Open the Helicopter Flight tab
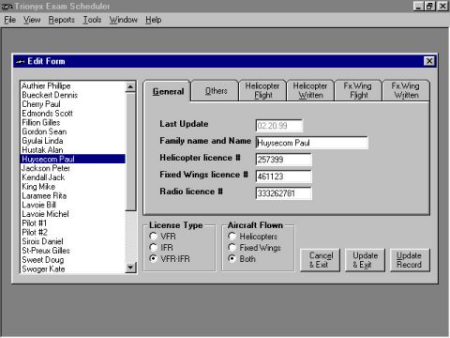 262,90
